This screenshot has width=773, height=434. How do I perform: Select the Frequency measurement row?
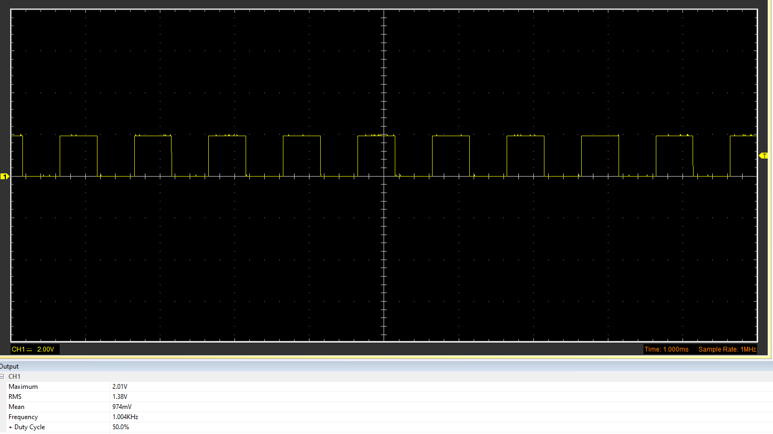tap(23, 417)
